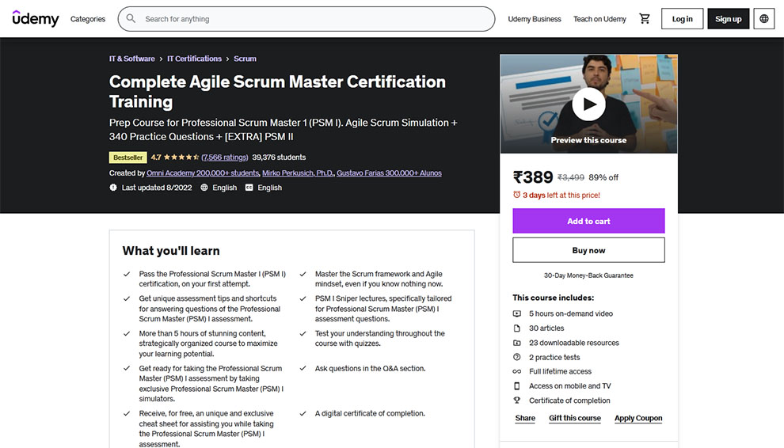The image size is (784, 448).
Task: Click Buy now button
Action: click(x=588, y=250)
